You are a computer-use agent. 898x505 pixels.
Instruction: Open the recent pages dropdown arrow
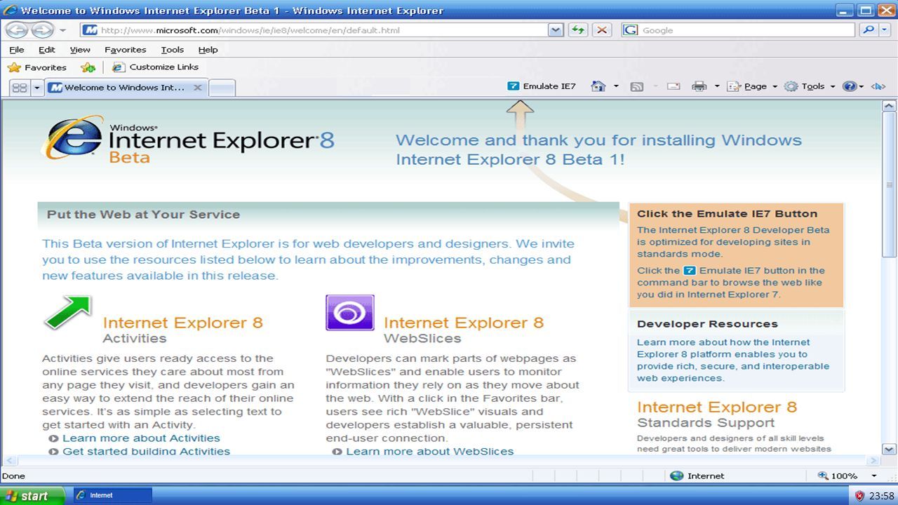62,30
